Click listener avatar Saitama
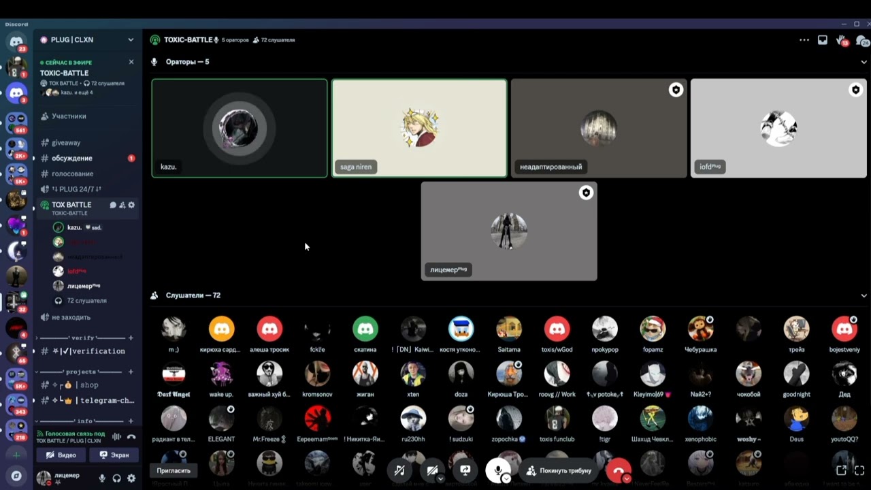Screen dimensions: 871x490 (x=509, y=329)
